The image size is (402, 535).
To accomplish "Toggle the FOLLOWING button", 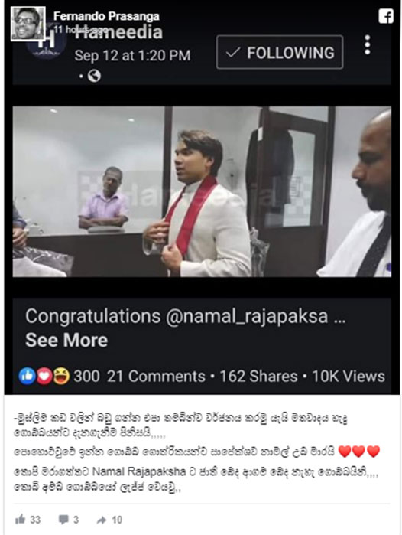I will [x=280, y=52].
